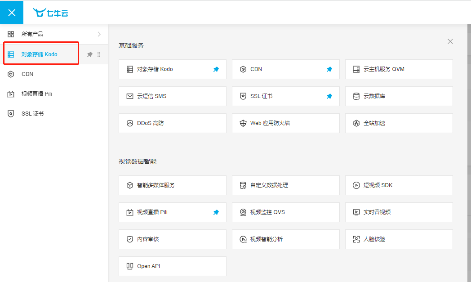Click the pin icon beside sidebar 对象存储 Kodo
The height and width of the screenshot is (282, 471).
pyautogui.click(x=89, y=54)
